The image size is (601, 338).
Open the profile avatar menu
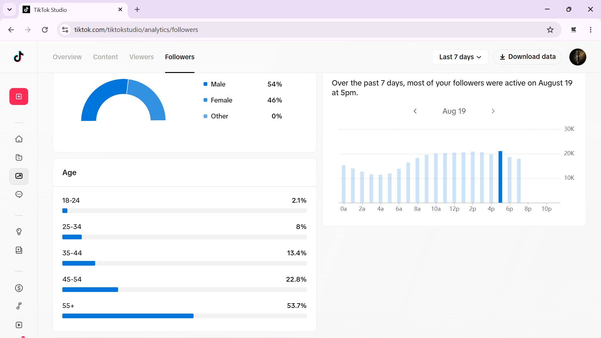click(578, 57)
